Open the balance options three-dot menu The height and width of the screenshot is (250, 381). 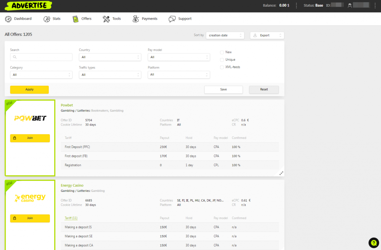pos(296,5)
